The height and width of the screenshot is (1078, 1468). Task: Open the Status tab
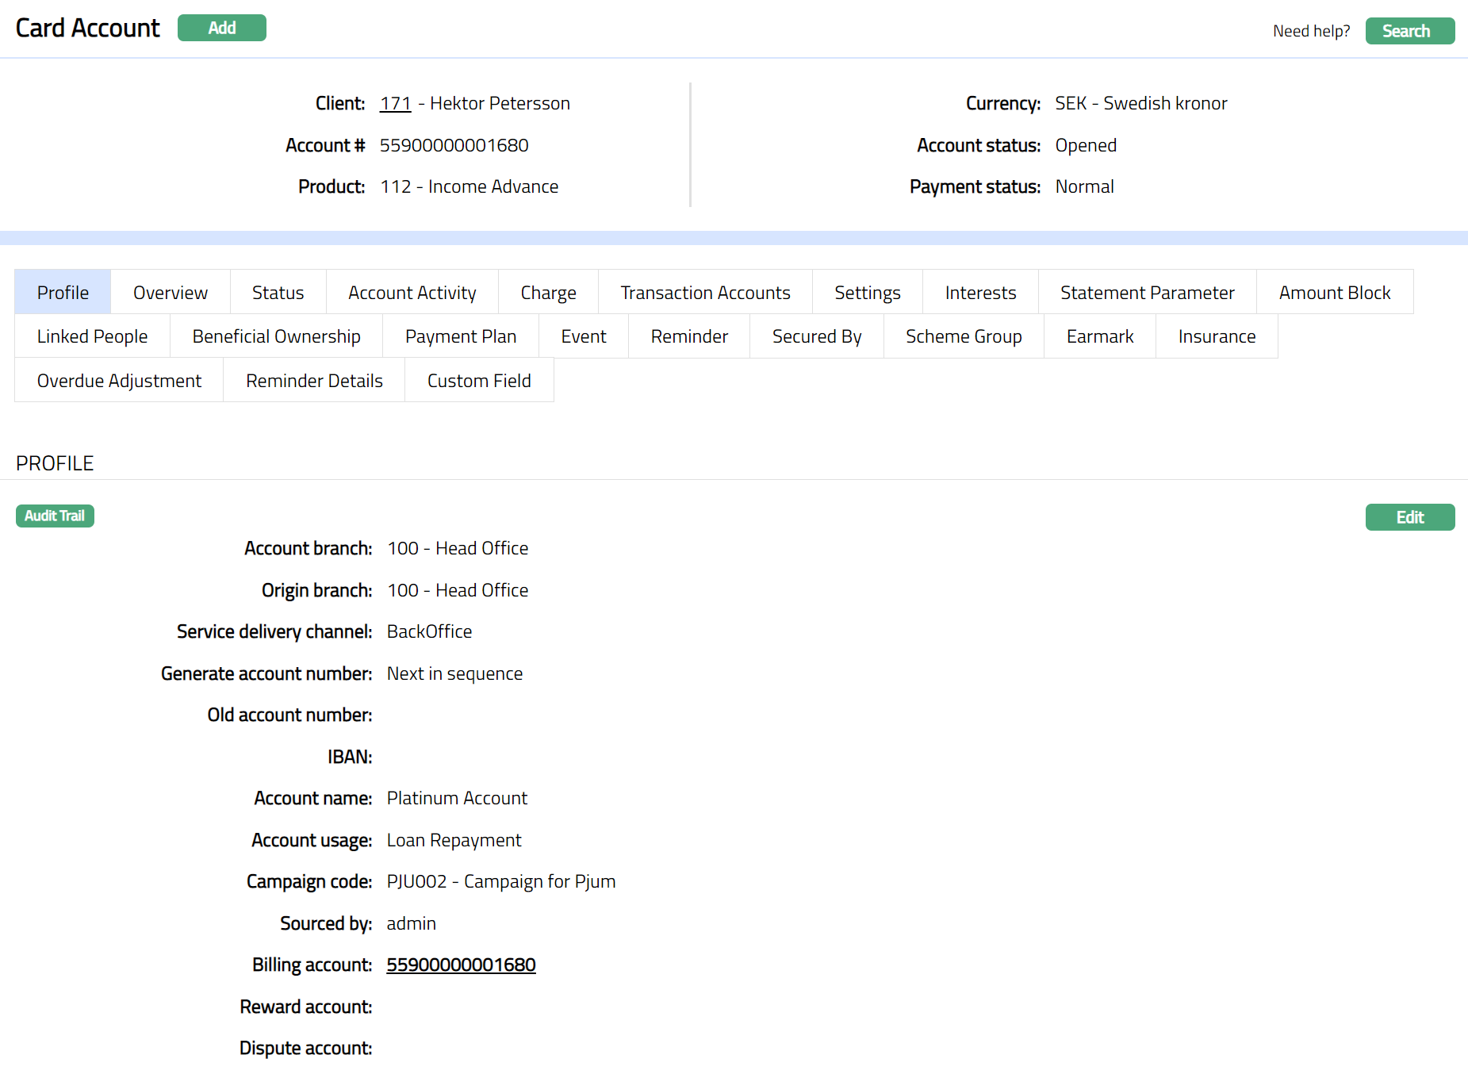[278, 293]
